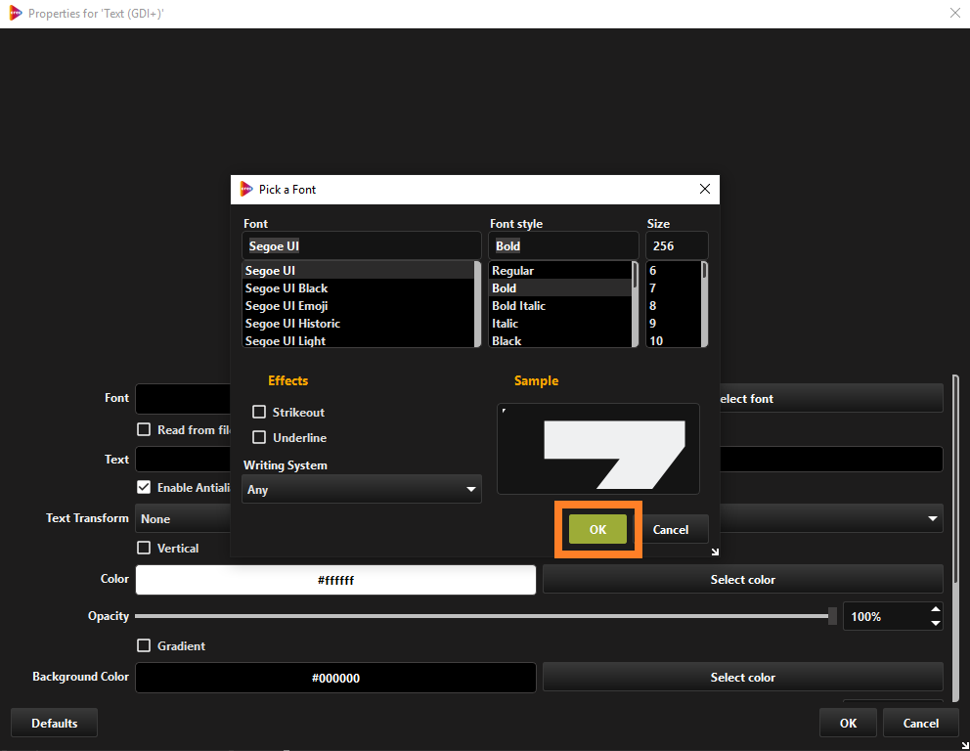Close the Pick a Font dialog

[705, 190]
